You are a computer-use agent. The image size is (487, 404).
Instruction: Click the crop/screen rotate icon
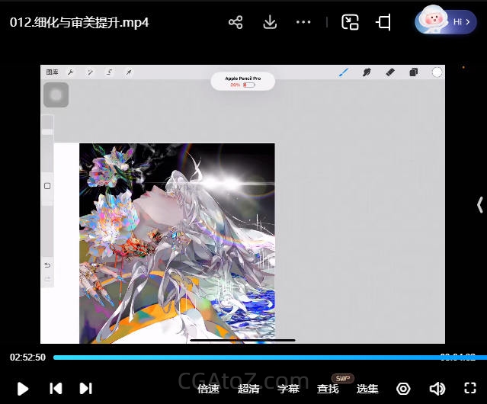pos(383,22)
